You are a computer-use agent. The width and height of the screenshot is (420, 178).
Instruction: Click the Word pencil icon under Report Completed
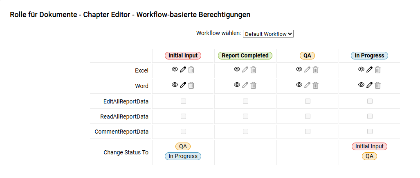click(245, 86)
